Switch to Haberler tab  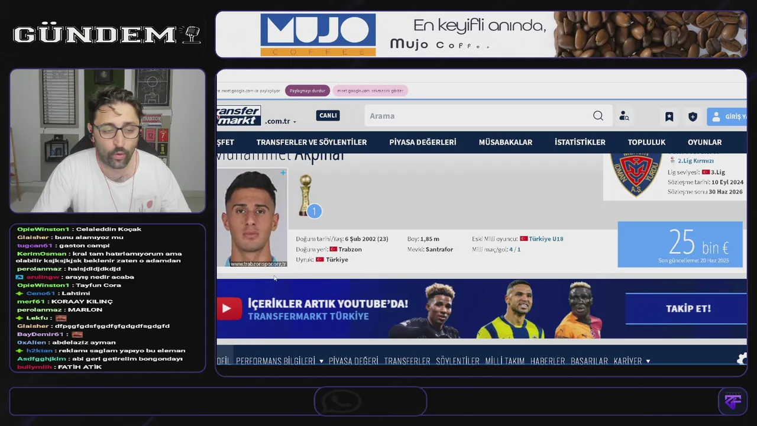pos(548,361)
